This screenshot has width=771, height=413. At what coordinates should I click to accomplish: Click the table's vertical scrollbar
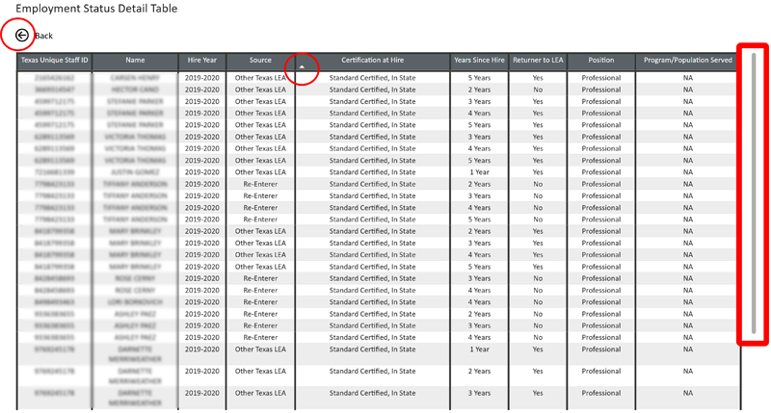[x=754, y=194]
